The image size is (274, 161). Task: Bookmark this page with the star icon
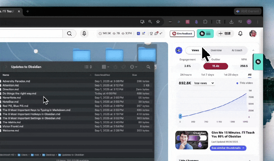point(158,21)
